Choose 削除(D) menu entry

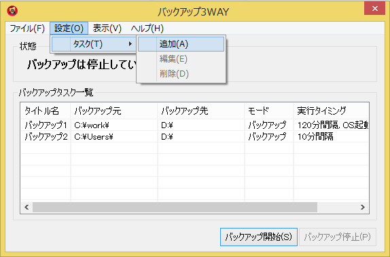pyautogui.click(x=181, y=74)
